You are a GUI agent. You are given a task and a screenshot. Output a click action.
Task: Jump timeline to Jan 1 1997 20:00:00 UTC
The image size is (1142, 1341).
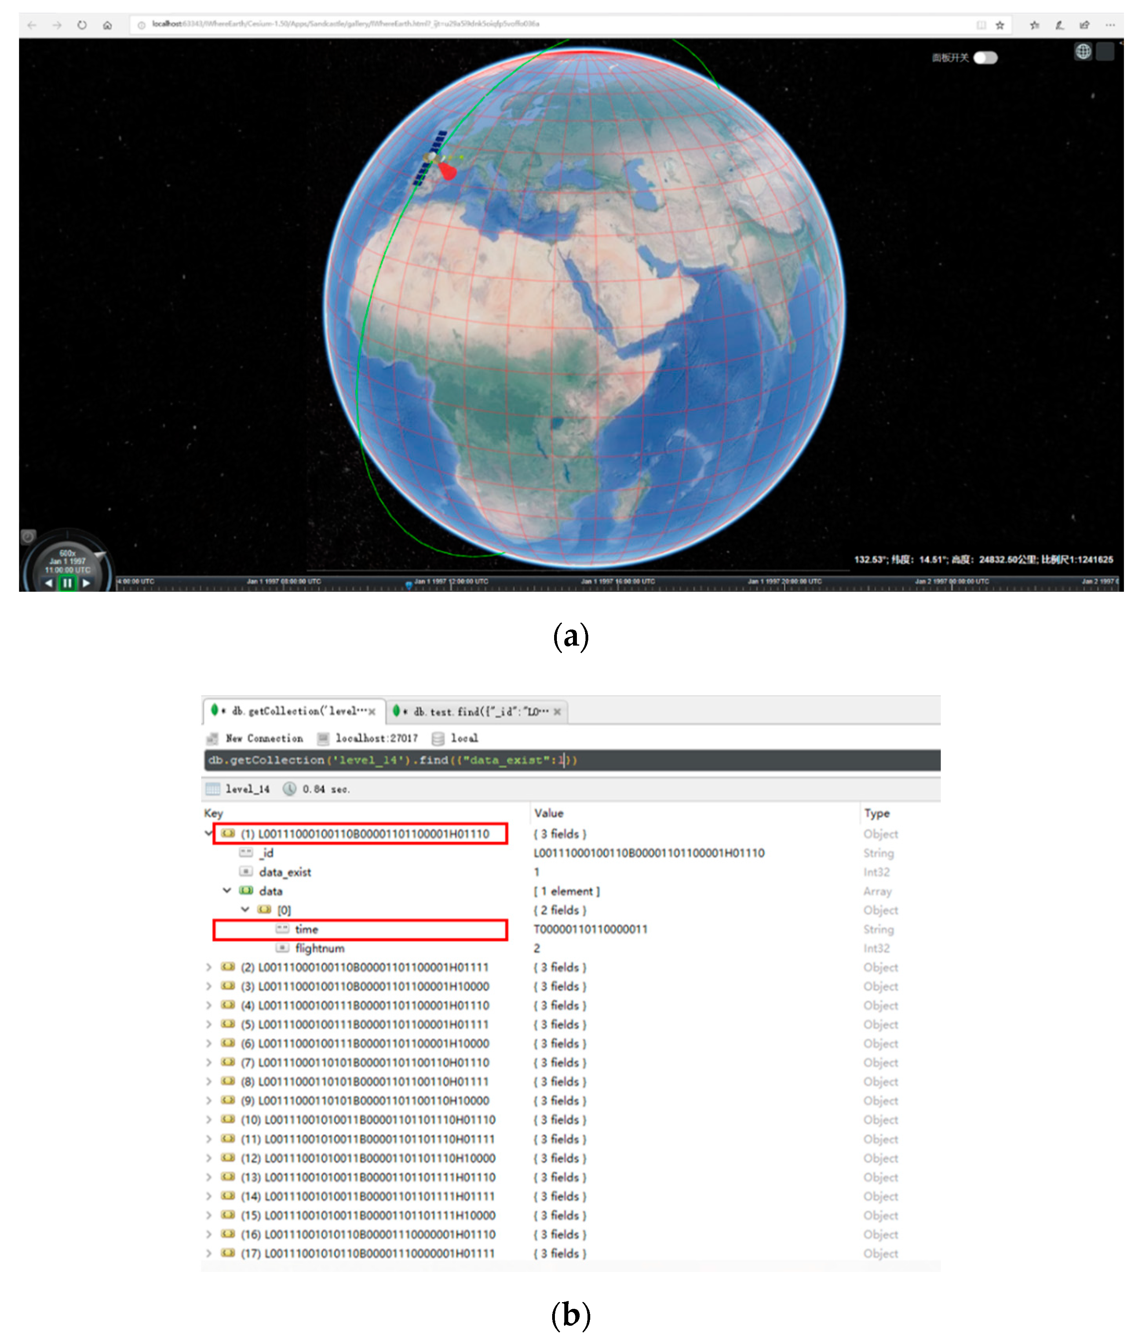pyautogui.click(x=784, y=582)
